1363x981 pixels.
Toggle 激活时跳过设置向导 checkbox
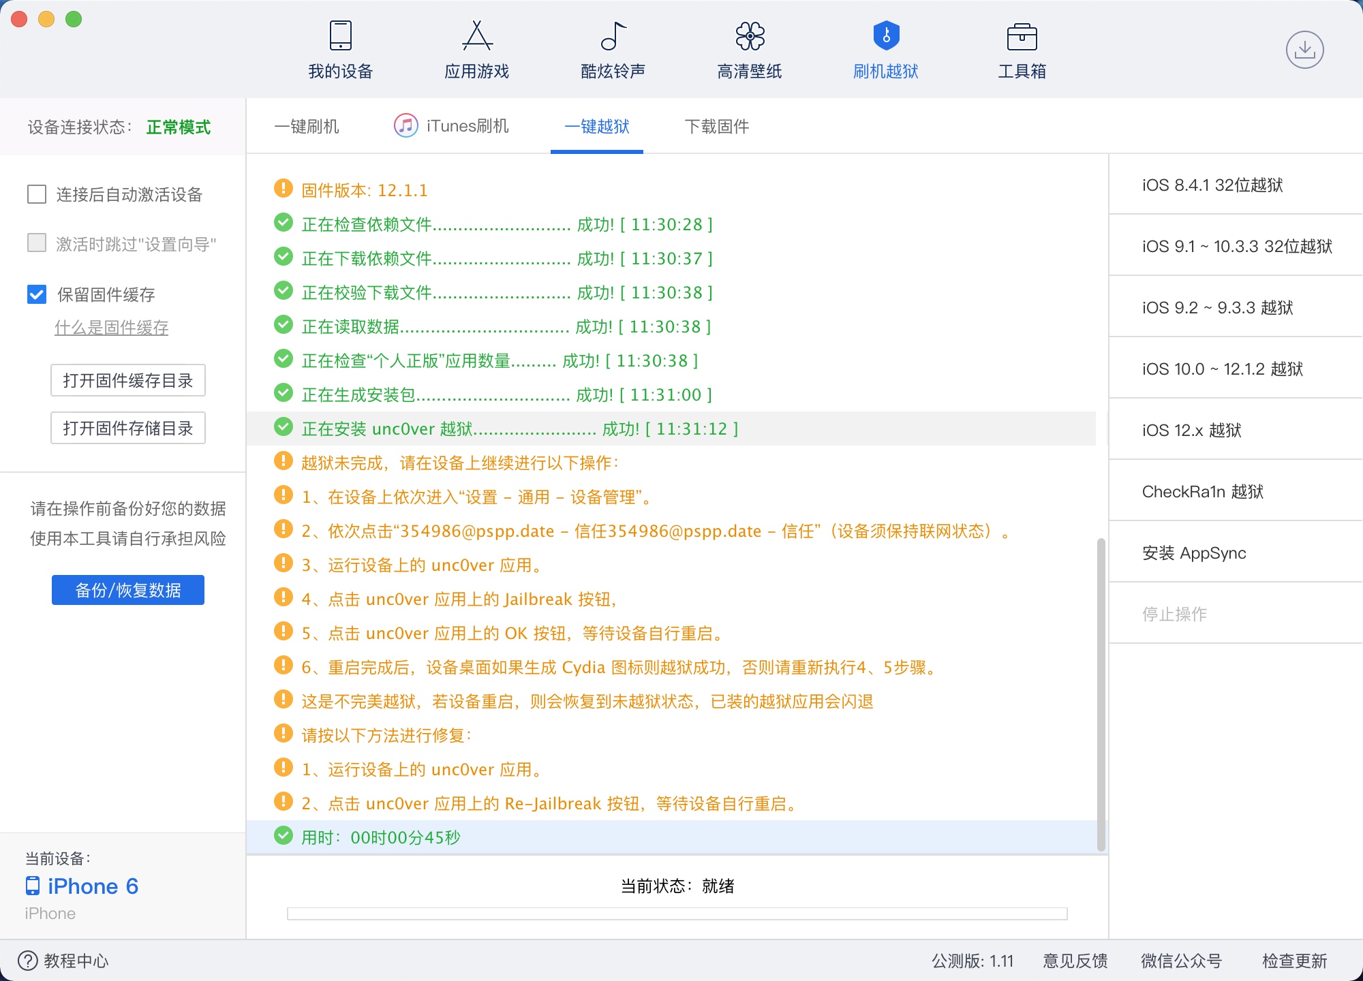tap(37, 243)
